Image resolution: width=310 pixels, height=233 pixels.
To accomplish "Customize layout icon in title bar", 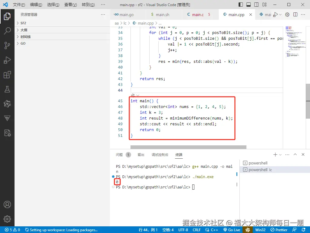I will (x=264, y=5).
